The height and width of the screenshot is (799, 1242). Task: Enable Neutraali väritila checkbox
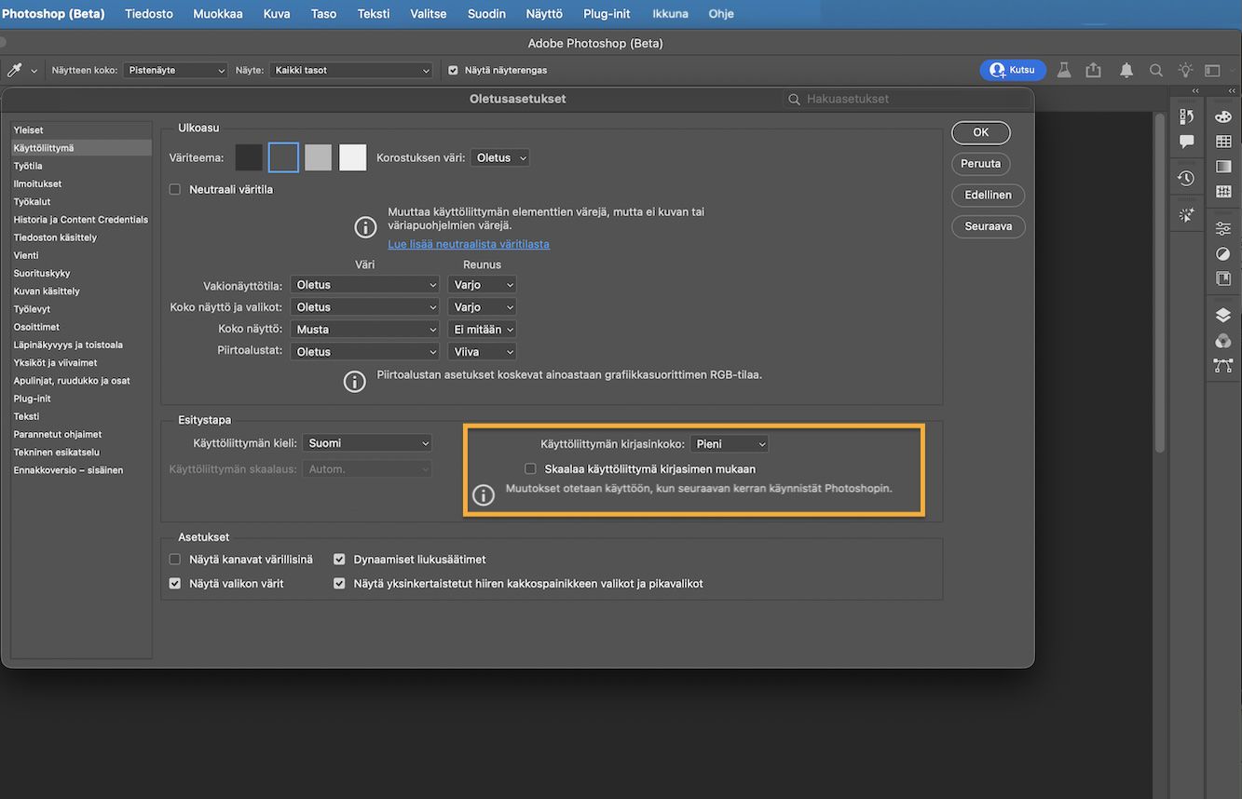(x=175, y=190)
